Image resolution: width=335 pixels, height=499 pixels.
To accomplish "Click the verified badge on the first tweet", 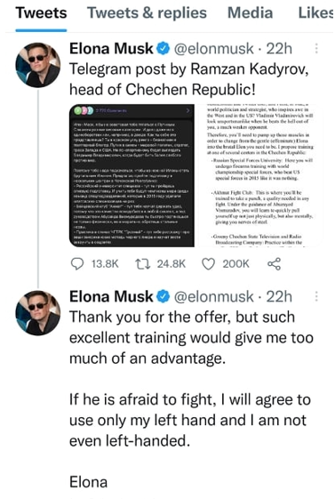I will tap(164, 49).
